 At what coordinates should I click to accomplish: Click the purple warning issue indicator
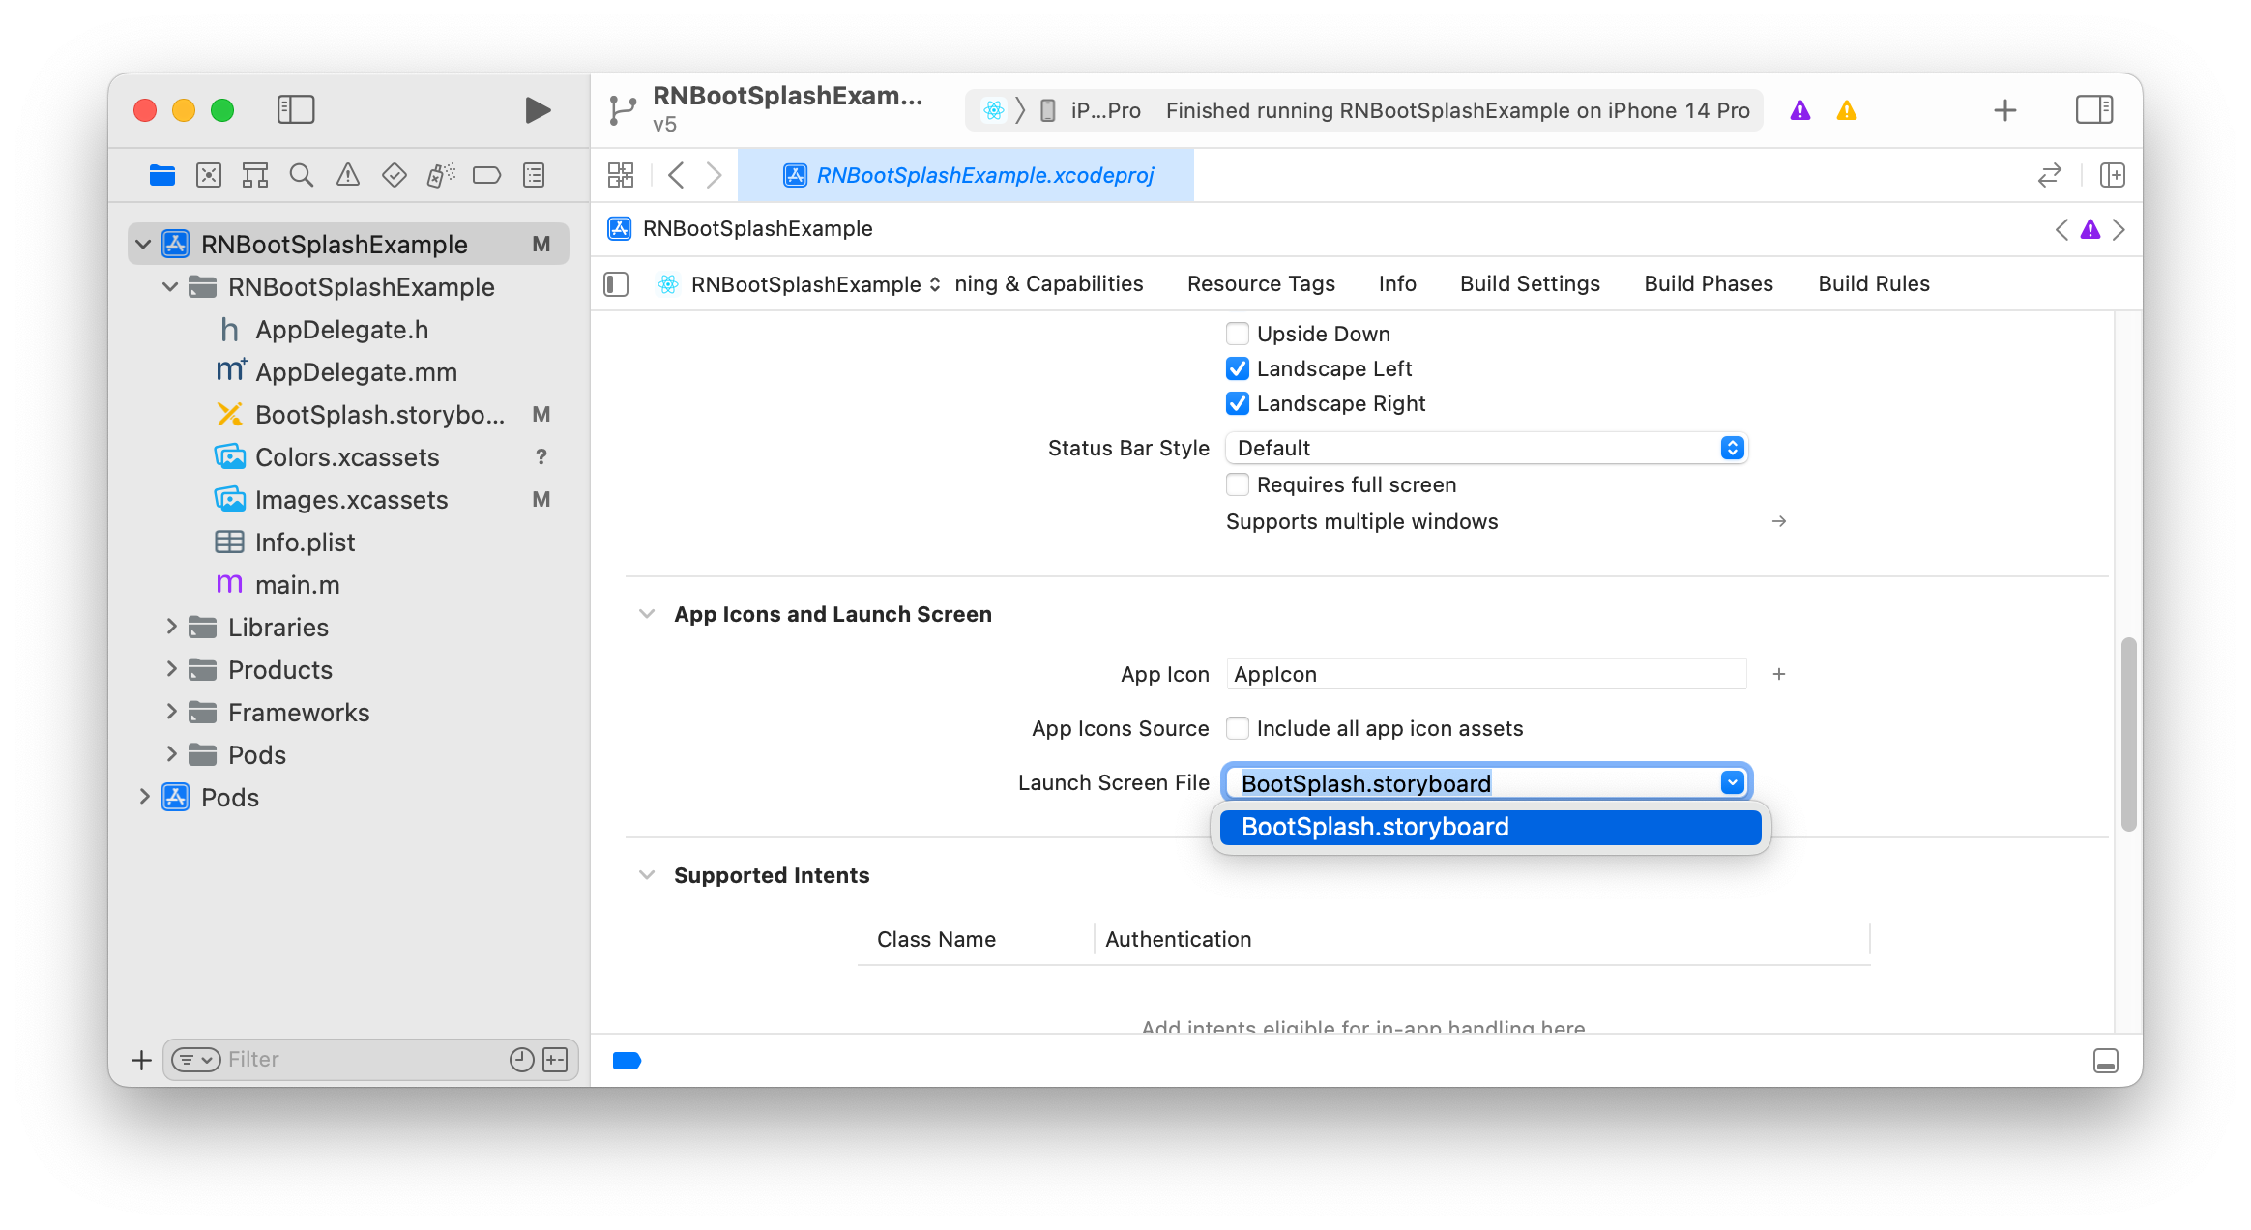pos(1799,110)
